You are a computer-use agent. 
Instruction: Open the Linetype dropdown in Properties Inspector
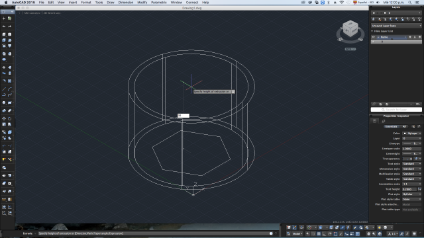point(412,143)
